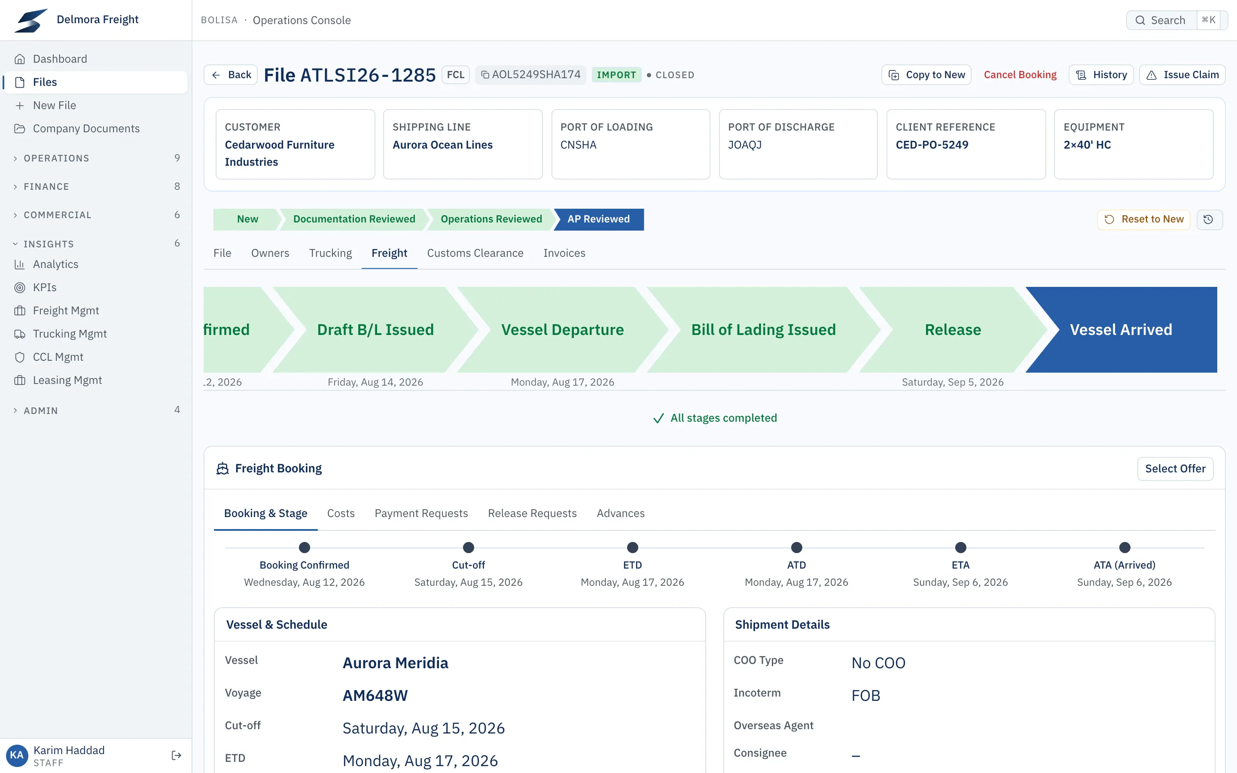Open CCL Mgmt shield icon
This screenshot has height=773, width=1237.
point(20,357)
